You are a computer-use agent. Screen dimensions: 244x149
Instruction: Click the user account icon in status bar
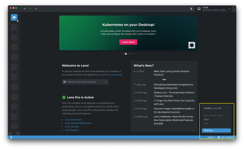(x=11, y=137)
